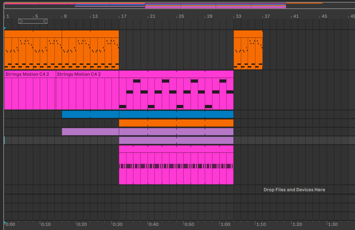Click the loop brace end handle
The height and width of the screenshot is (230, 355).
[x=45, y=21]
